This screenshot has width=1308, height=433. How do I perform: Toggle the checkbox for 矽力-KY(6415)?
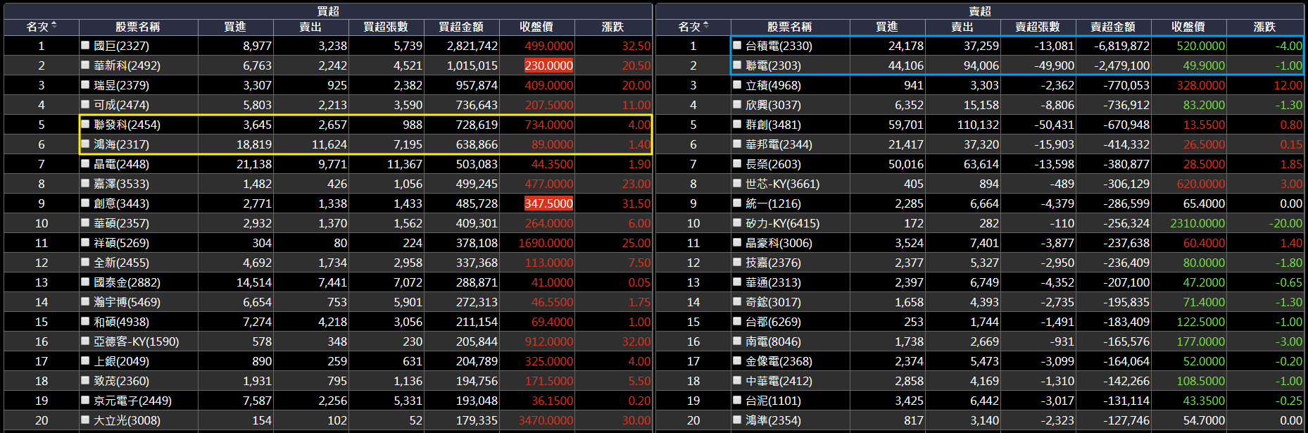coord(737,222)
